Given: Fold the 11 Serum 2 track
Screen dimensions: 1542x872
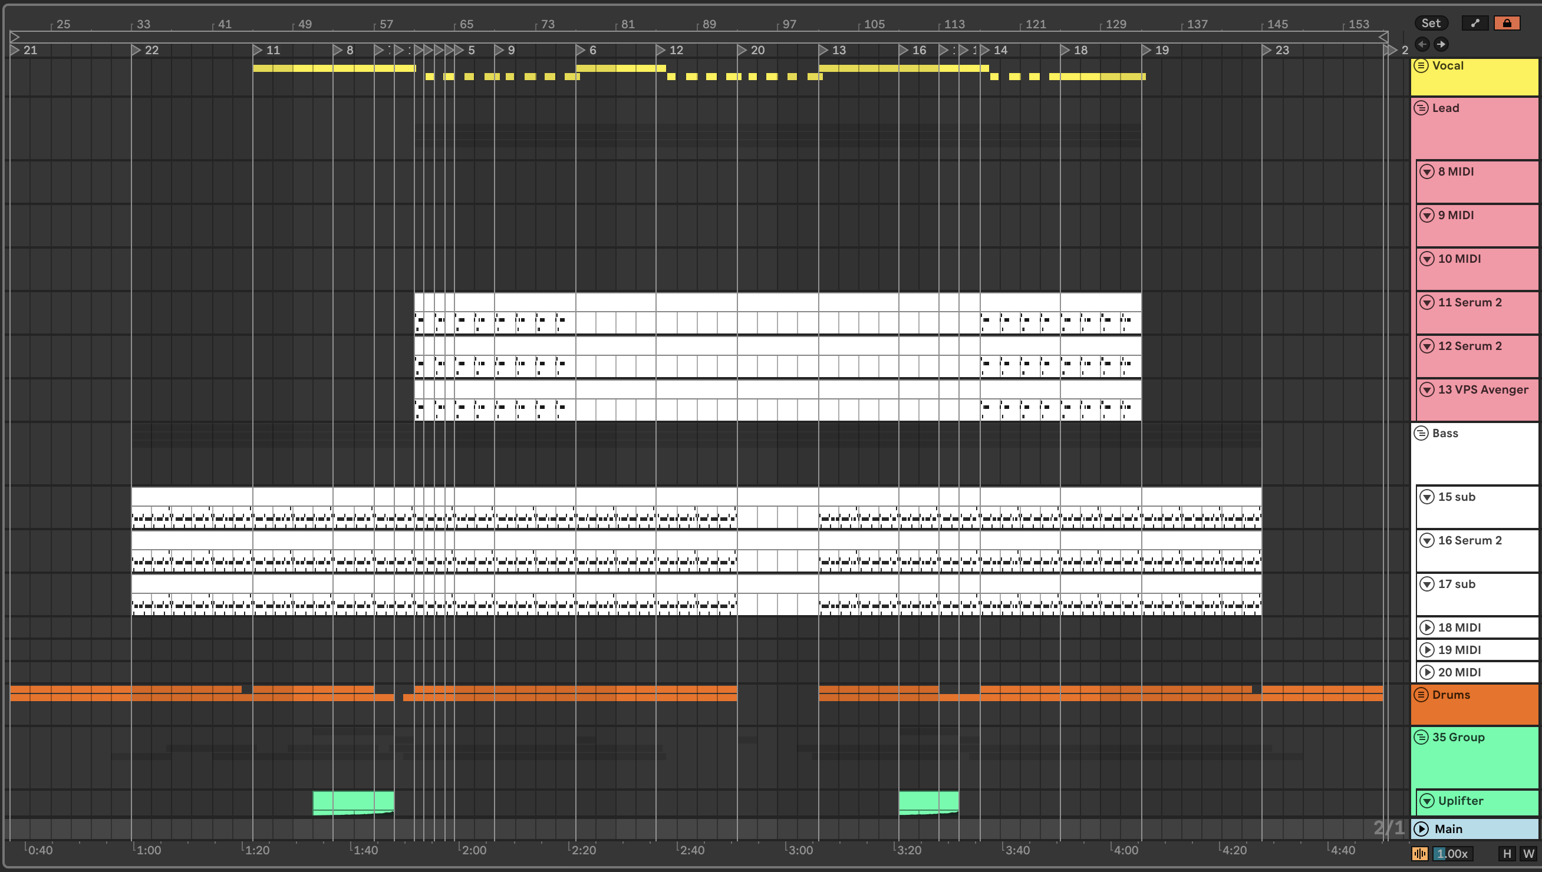Looking at the screenshot, I should [x=1427, y=302].
